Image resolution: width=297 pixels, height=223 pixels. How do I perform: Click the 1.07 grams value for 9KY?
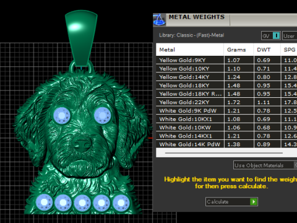[x=234, y=60]
